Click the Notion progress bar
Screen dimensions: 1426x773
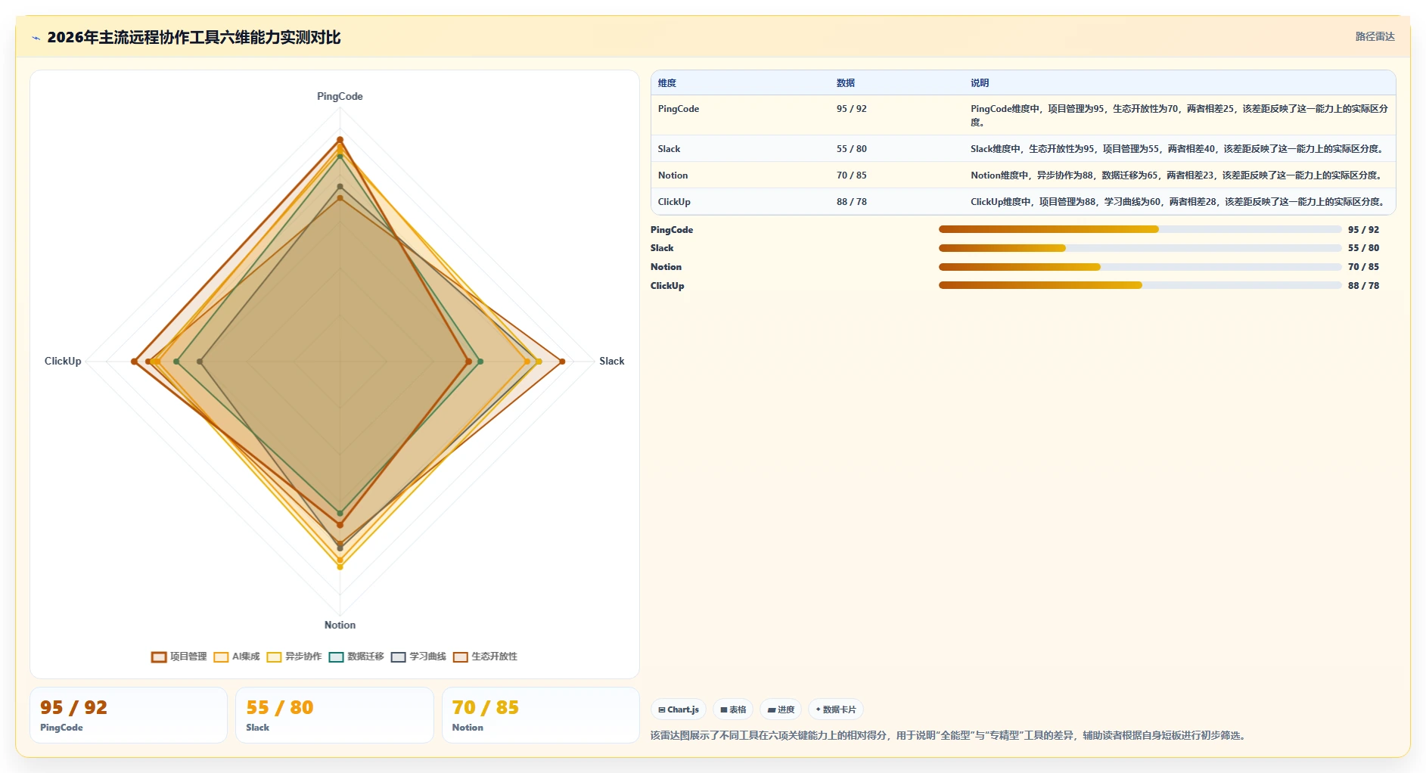1140,267
